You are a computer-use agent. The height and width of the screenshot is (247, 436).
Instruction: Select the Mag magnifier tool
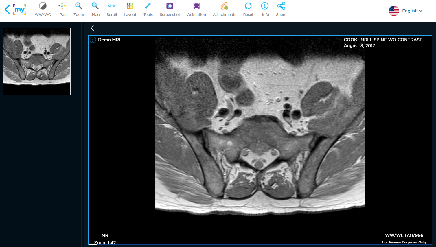coord(95,10)
